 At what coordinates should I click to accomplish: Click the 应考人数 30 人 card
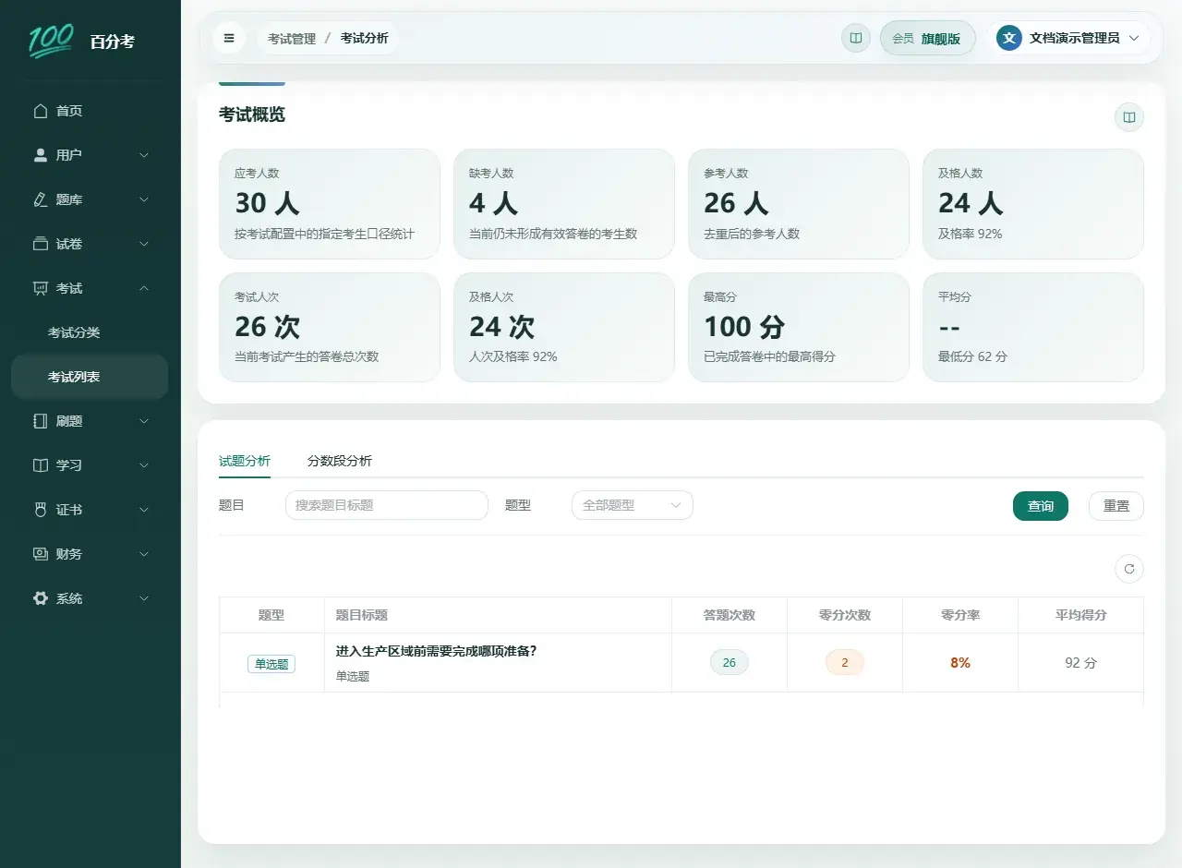point(330,204)
